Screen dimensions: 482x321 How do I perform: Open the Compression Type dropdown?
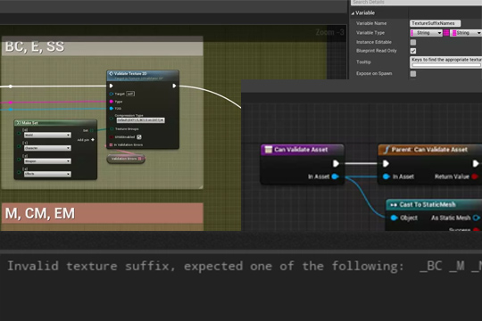point(140,120)
